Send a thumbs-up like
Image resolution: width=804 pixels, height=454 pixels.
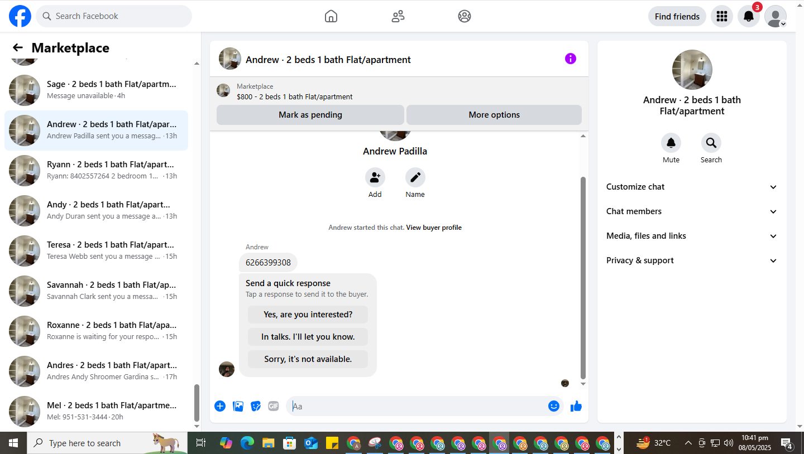click(576, 406)
